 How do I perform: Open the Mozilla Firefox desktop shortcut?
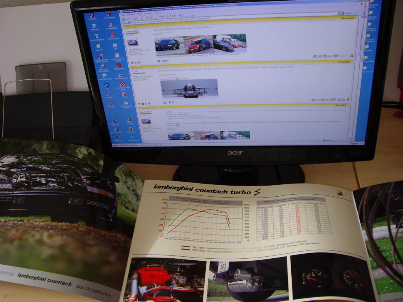(x=130, y=129)
